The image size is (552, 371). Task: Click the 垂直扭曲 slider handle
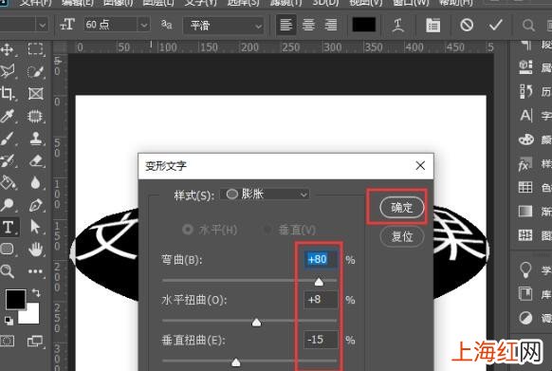pos(236,362)
